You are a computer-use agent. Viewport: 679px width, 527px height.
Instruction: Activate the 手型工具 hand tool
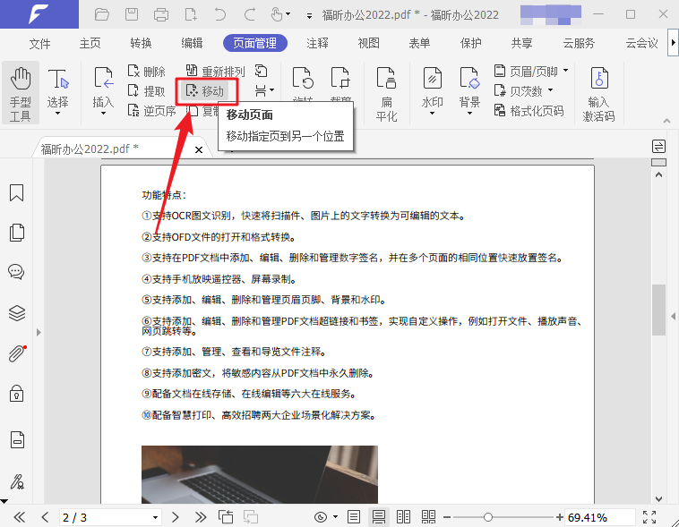21,93
